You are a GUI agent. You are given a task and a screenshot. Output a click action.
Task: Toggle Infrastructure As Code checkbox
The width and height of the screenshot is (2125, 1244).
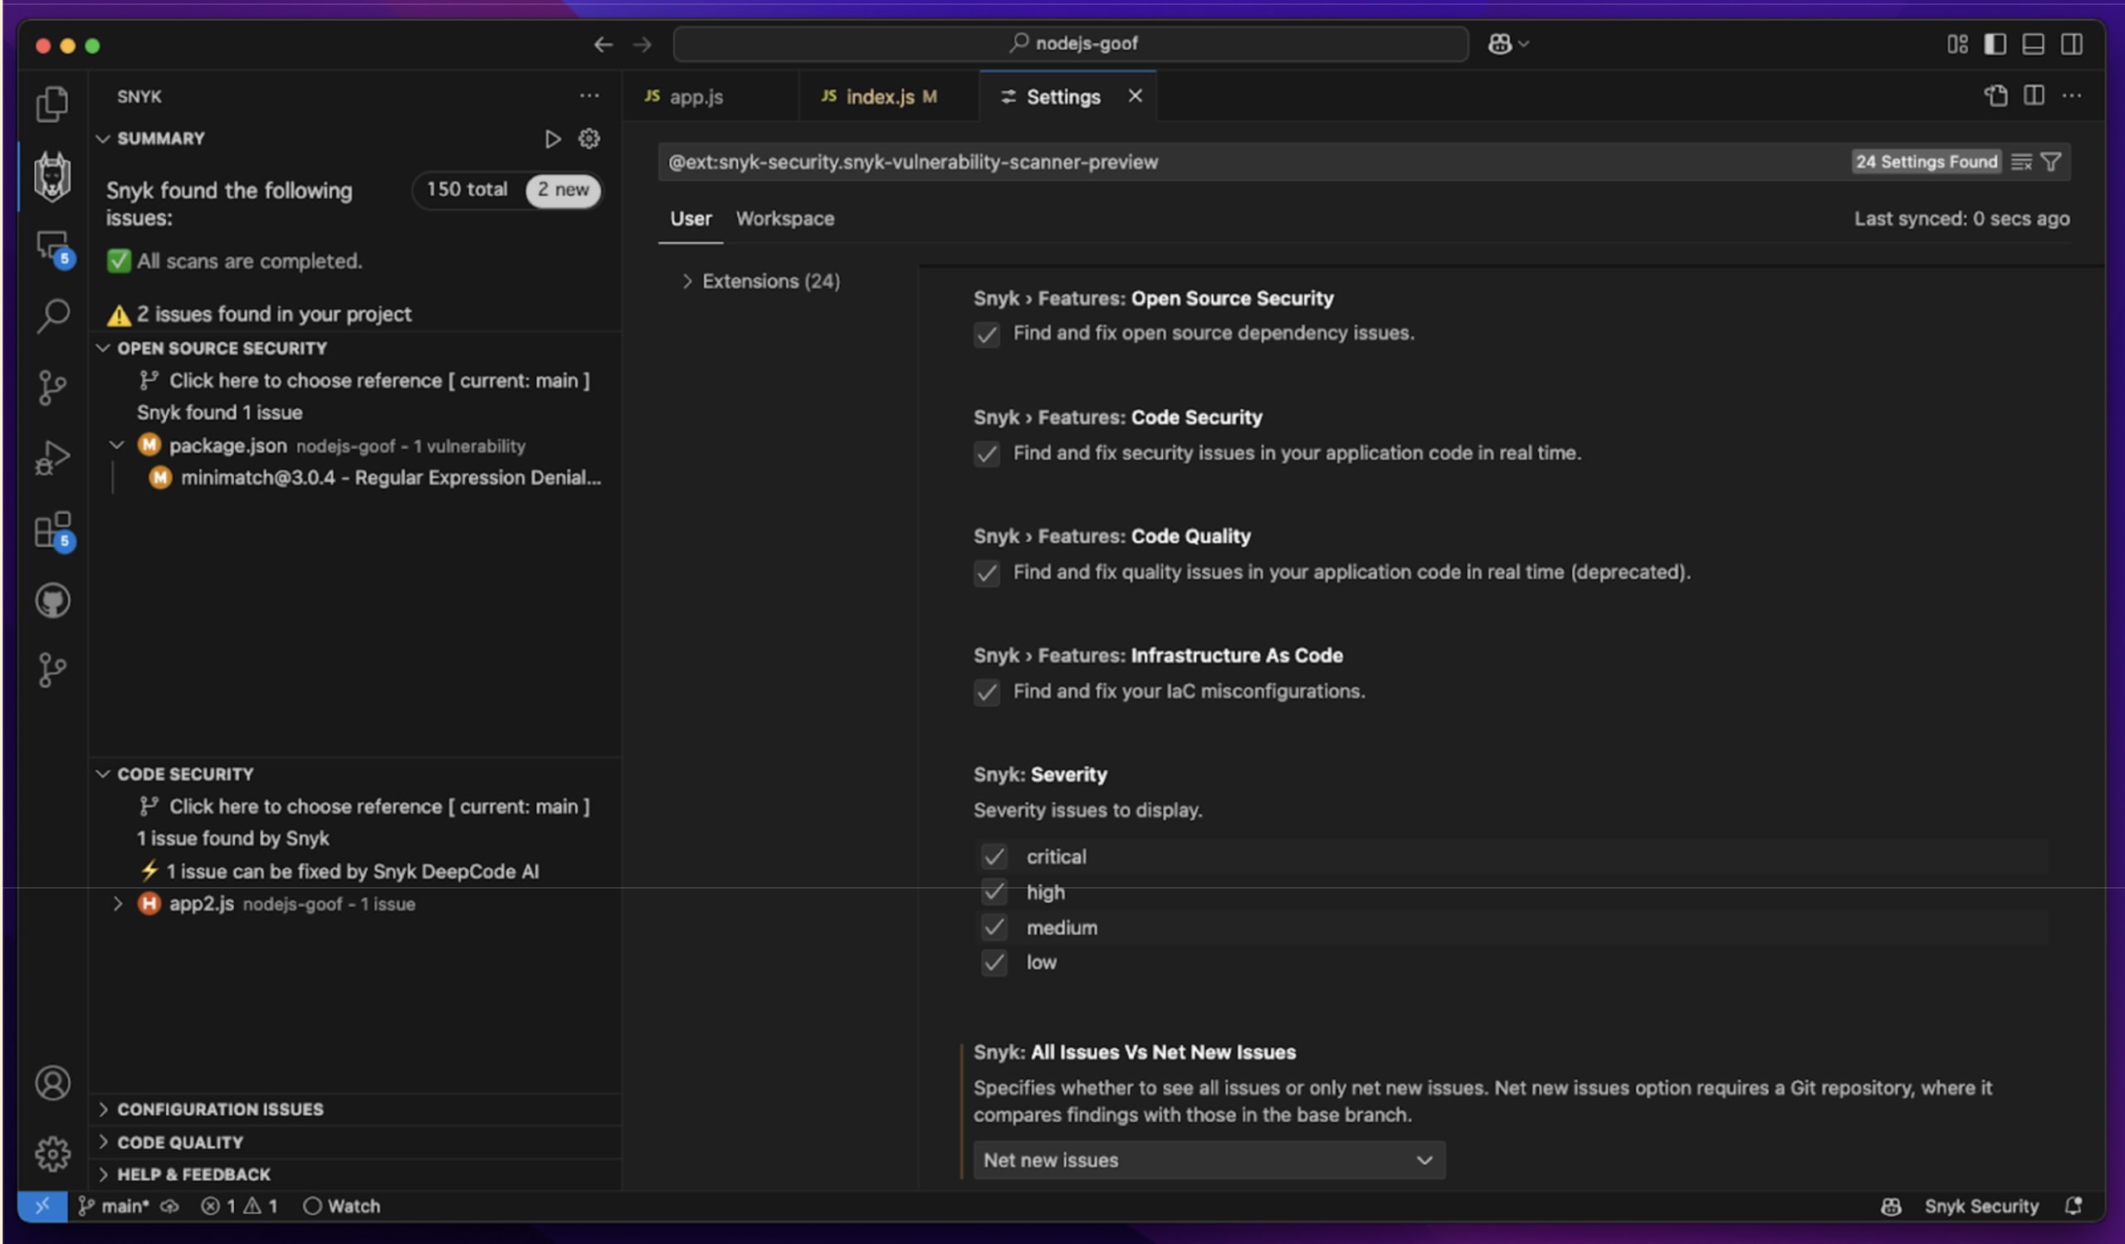tap(987, 693)
